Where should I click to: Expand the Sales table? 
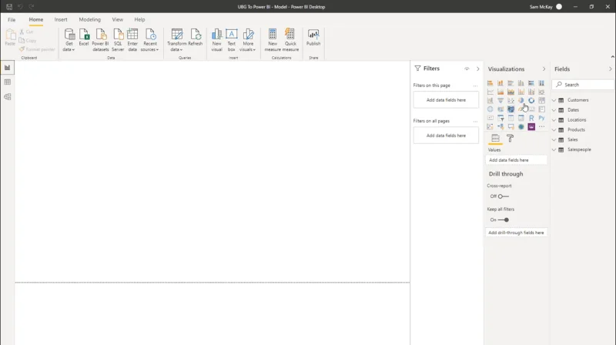[x=554, y=139]
